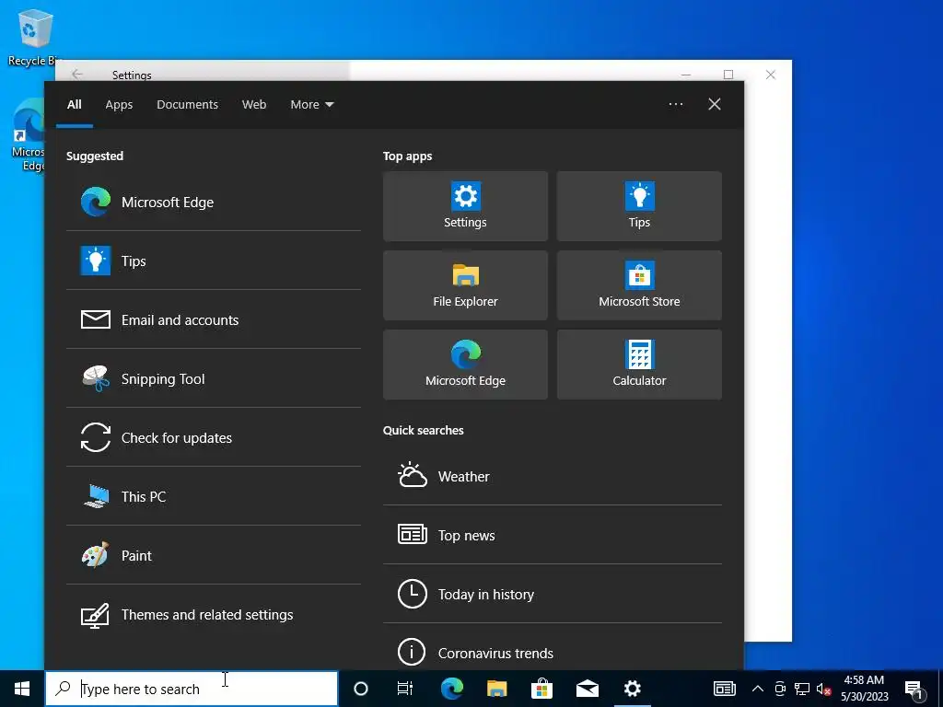Open network status in system tray
Screen dimensions: 943x707
click(802, 689)
